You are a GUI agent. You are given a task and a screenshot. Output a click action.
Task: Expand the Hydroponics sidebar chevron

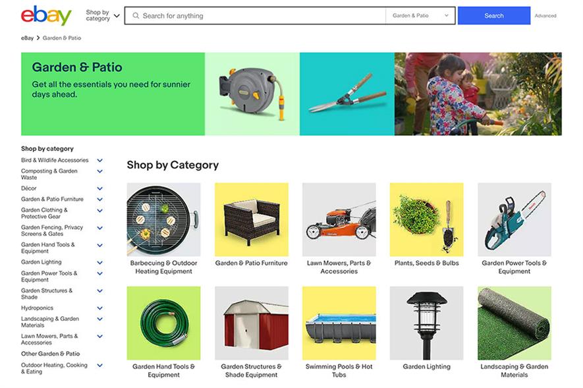click(x=99, y=308)
